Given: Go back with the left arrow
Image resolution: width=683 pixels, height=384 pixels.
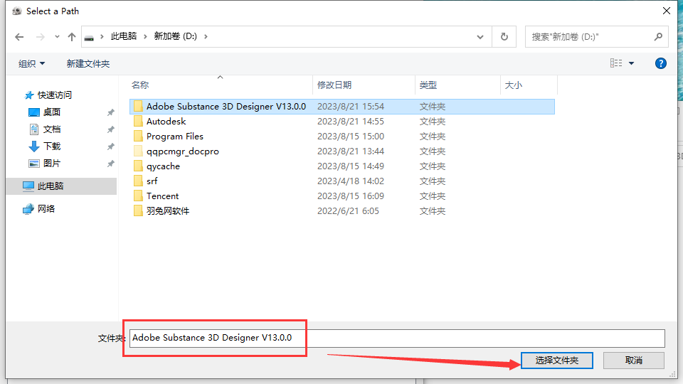Looking at the screenshot, I should click(19, 37).
